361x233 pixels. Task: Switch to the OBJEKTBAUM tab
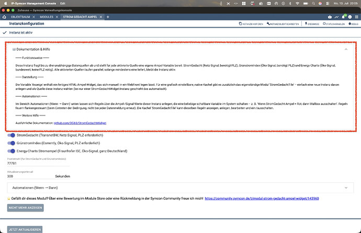click(20, 17)
